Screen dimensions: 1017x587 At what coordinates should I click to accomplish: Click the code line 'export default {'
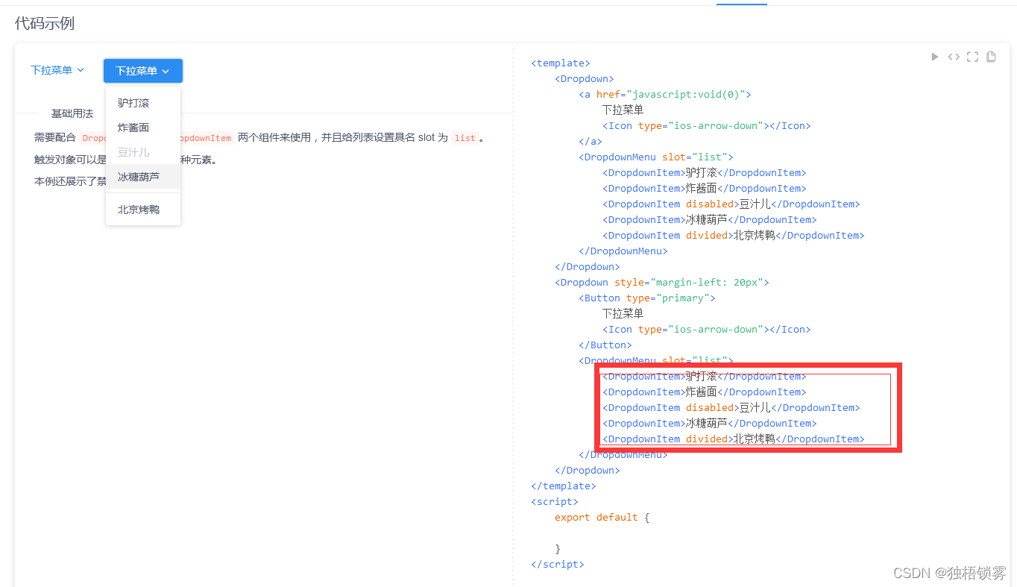point(602,518)
